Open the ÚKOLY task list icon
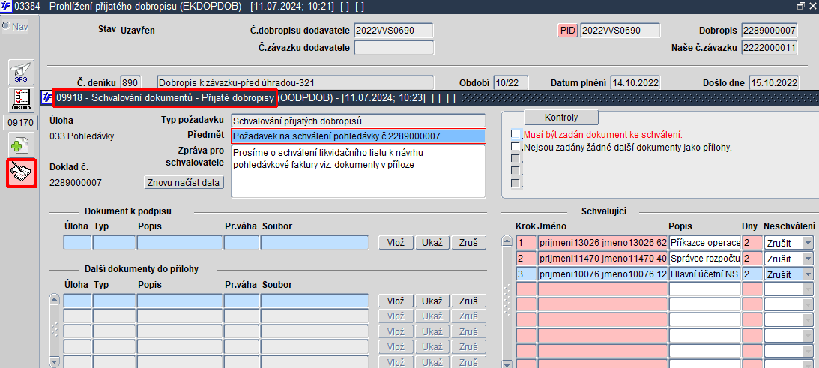 pyautogui.click(x=21, y=100)
